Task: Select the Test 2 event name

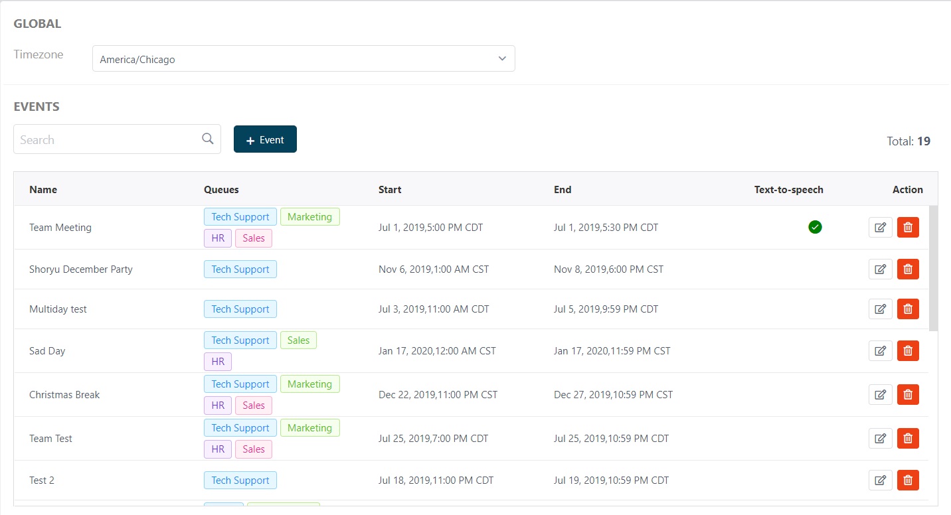Action: point(42,480)
